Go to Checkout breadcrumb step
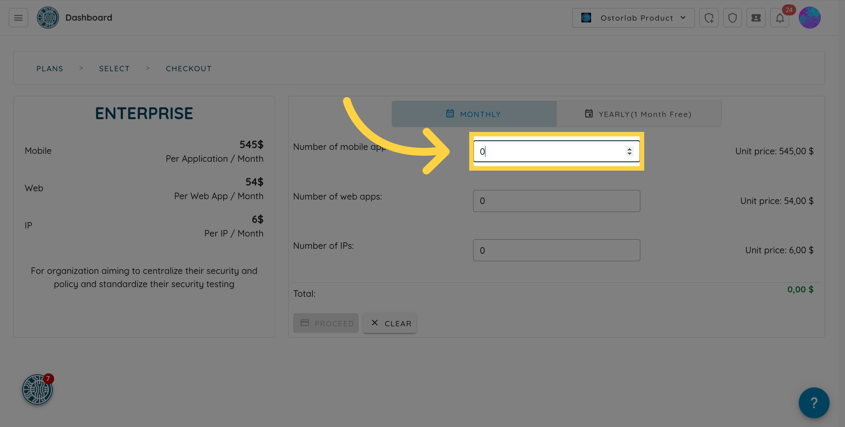 (x=189, y=69)
